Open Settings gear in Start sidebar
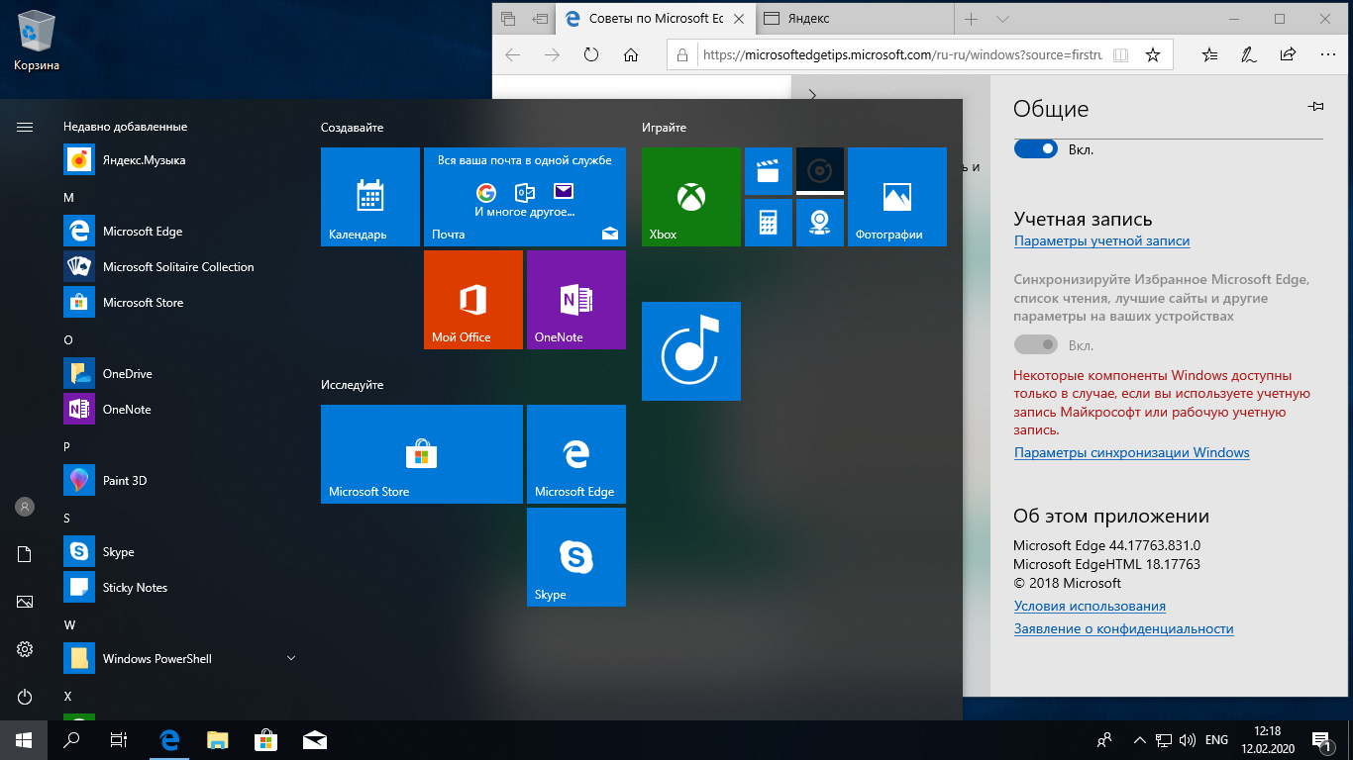 [x=25, y=649]
